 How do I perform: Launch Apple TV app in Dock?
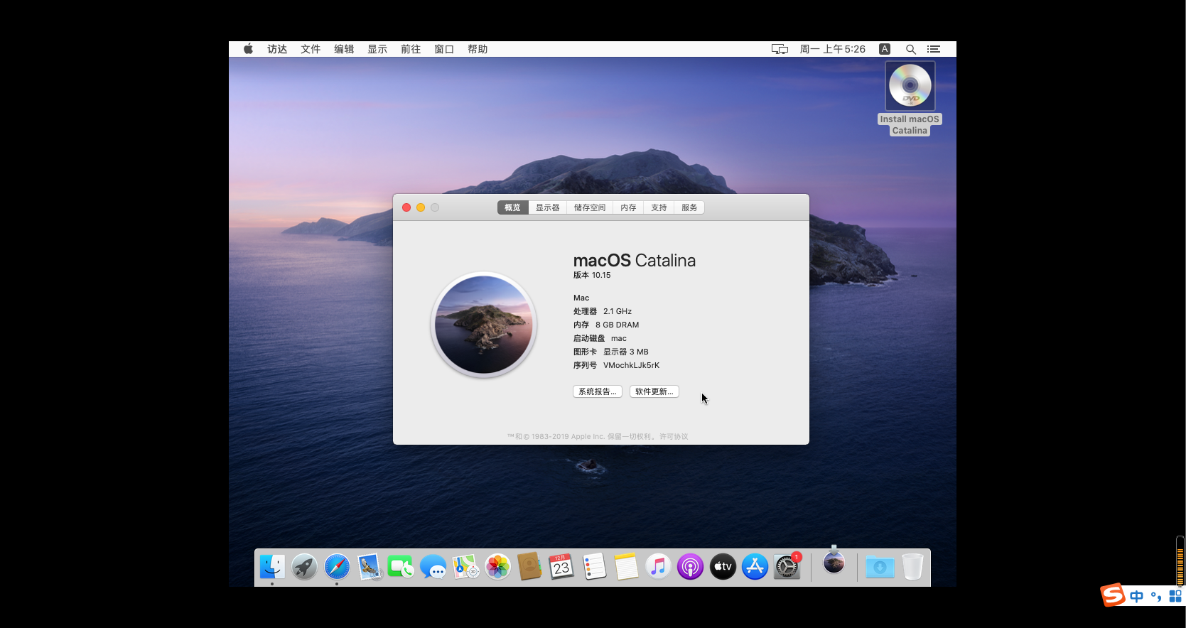(x=723, y=567)
